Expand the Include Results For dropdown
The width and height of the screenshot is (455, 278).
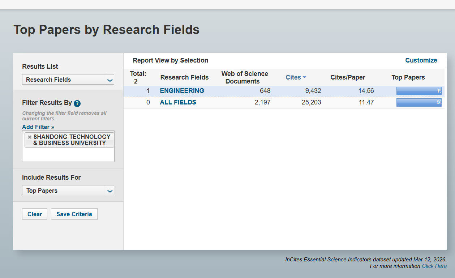(x=68, y=191)
